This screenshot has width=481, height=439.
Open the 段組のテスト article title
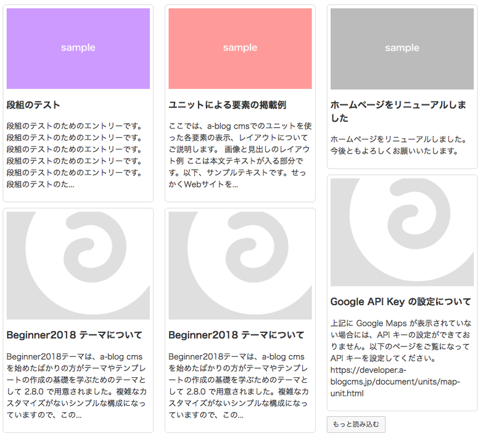[x=33, y=105]
